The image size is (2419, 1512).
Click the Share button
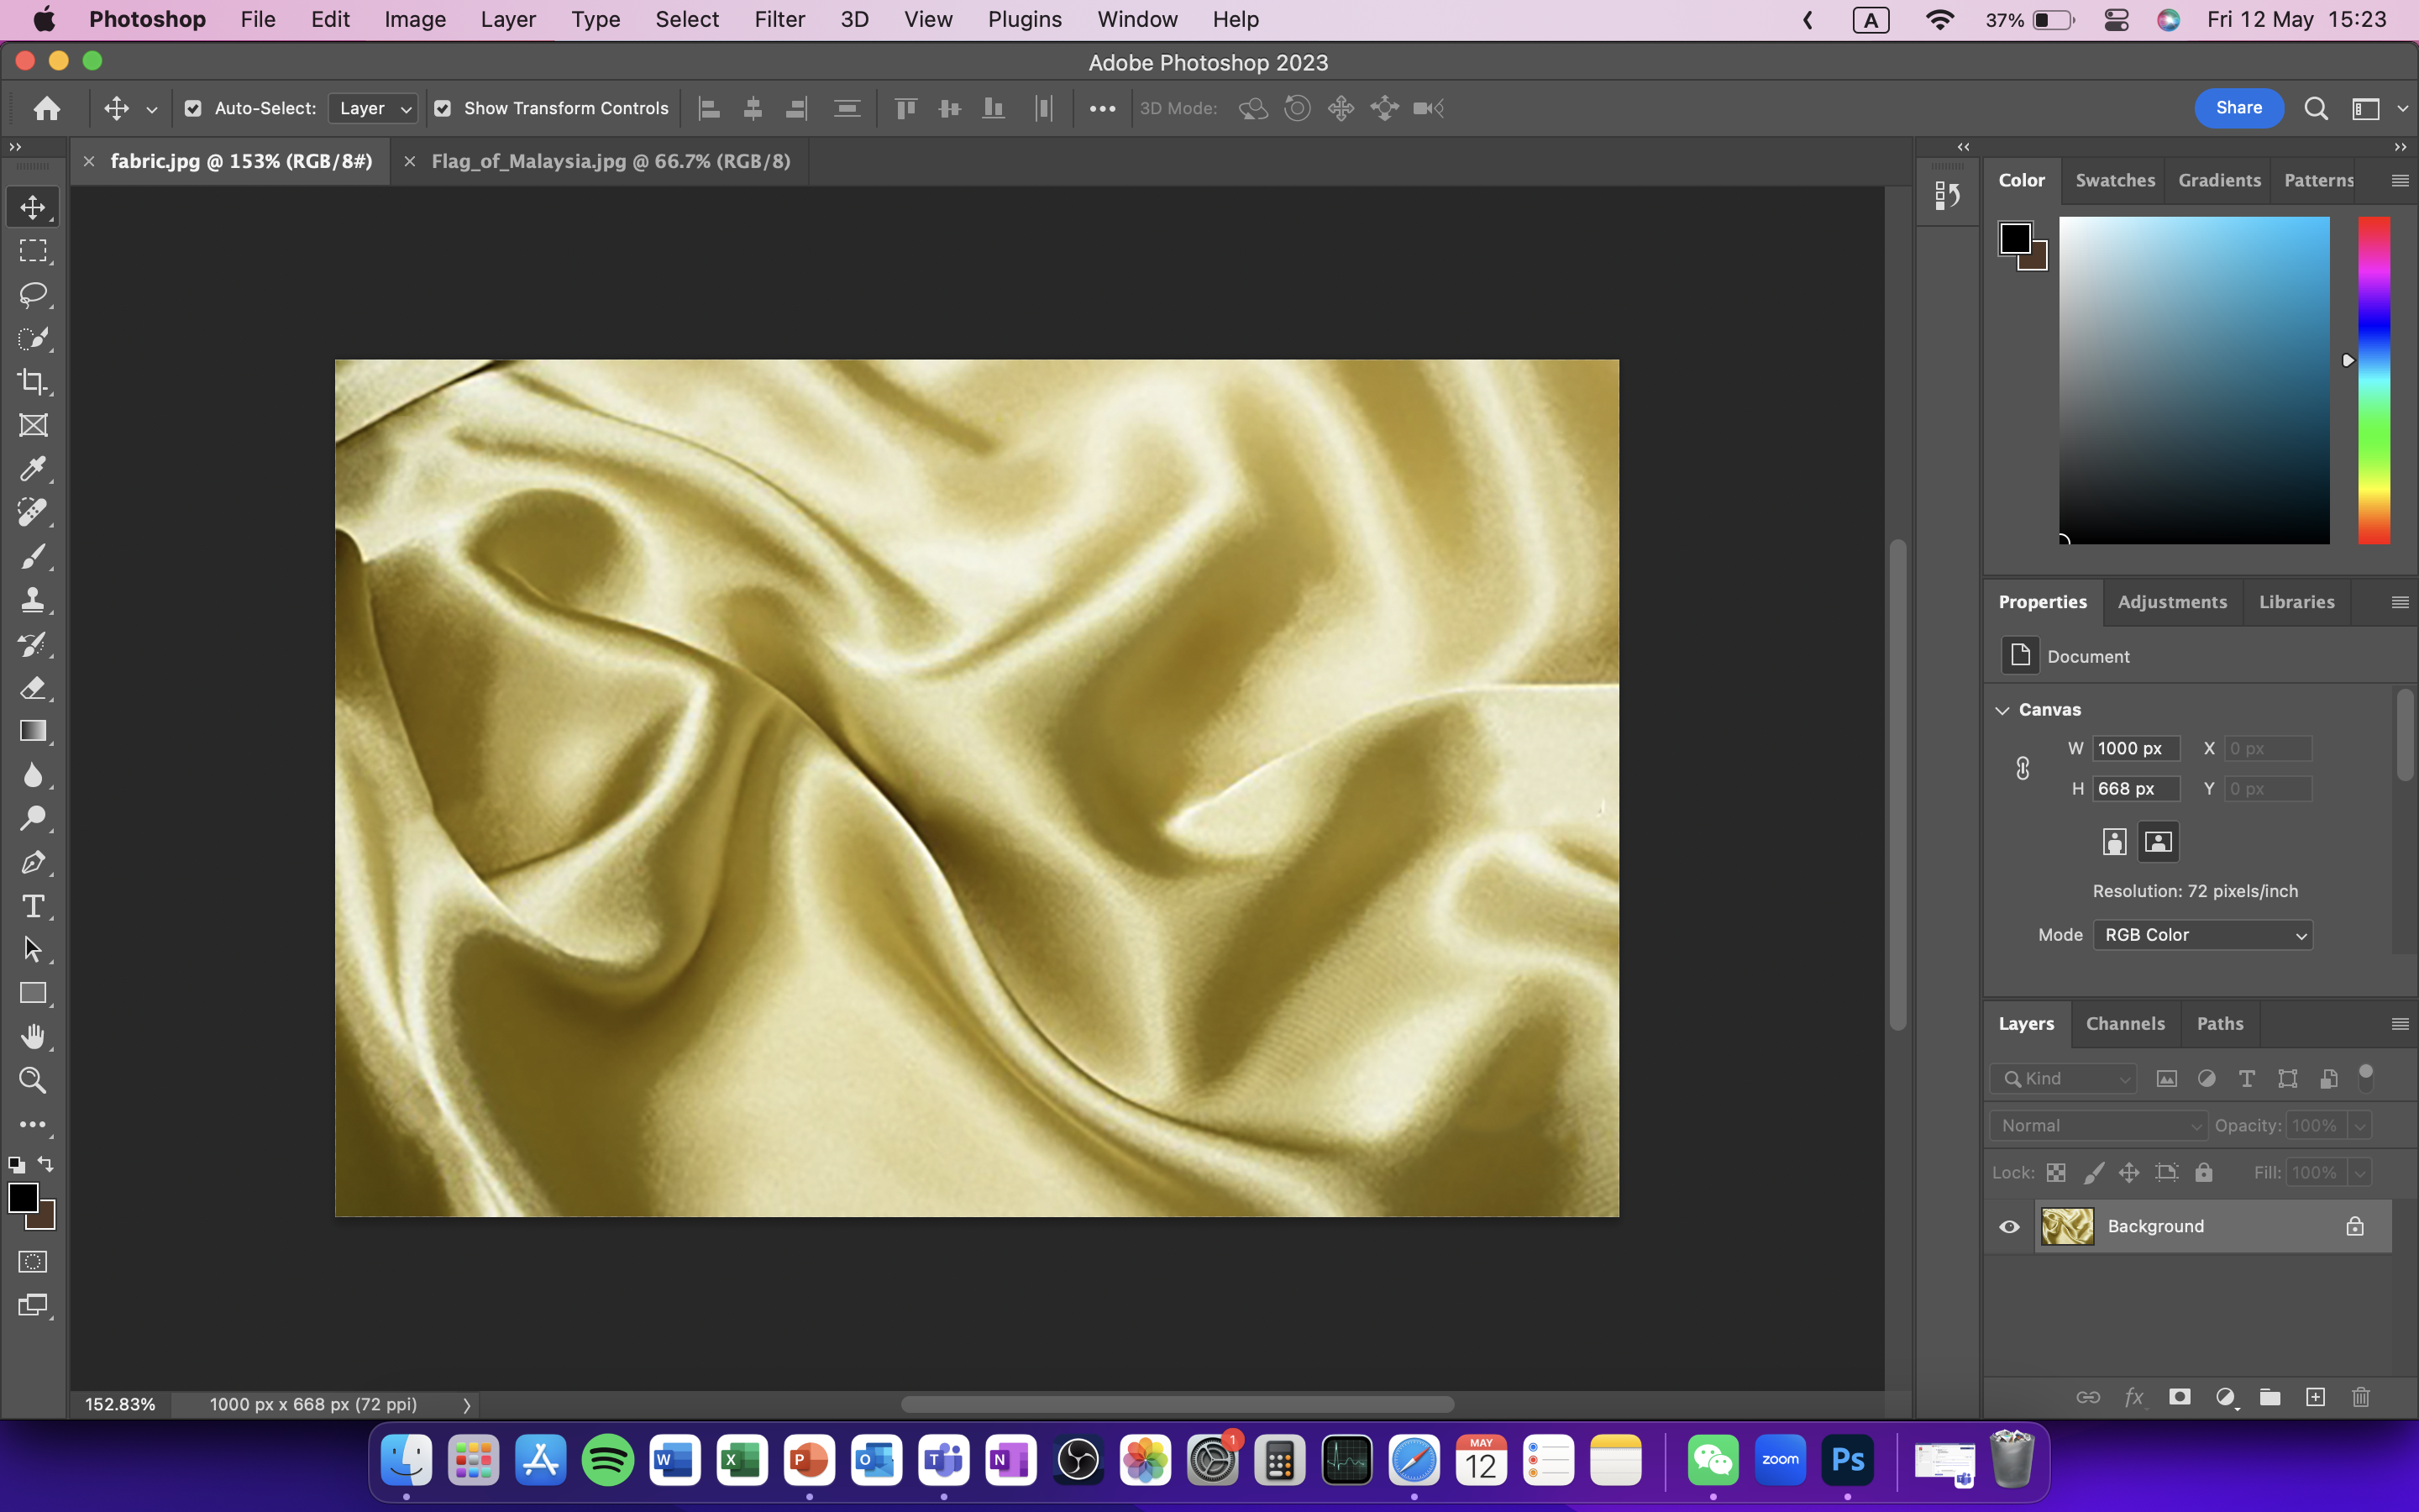click(2238, 108)
